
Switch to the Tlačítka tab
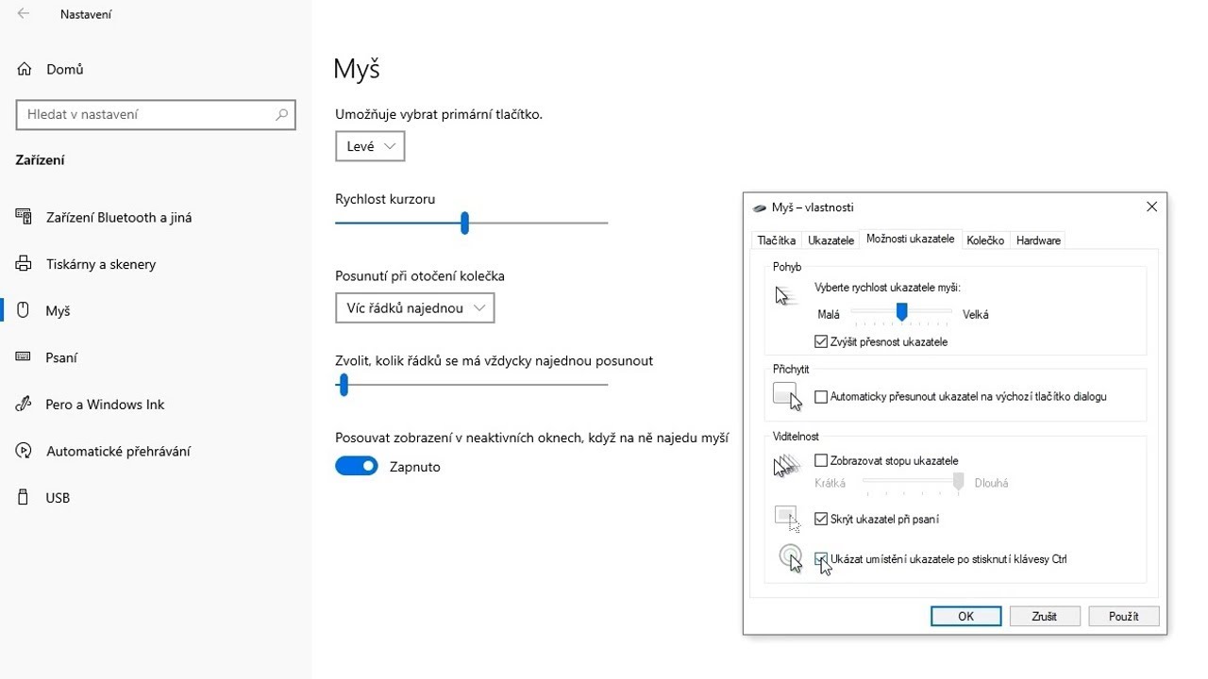click(x=777, y=240)
